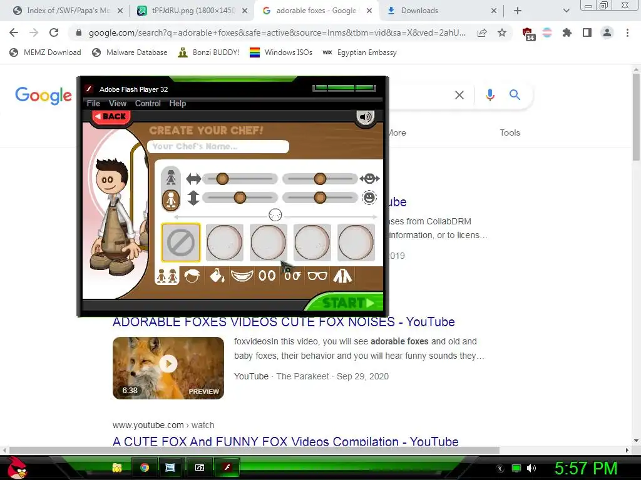Adjust the head width slider knob
641x480 pixels.
point(320,179)
